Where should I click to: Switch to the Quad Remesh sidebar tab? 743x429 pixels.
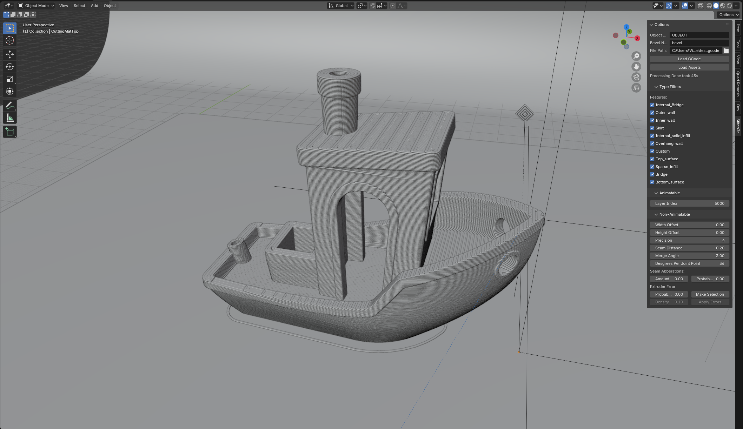(738, 83)
